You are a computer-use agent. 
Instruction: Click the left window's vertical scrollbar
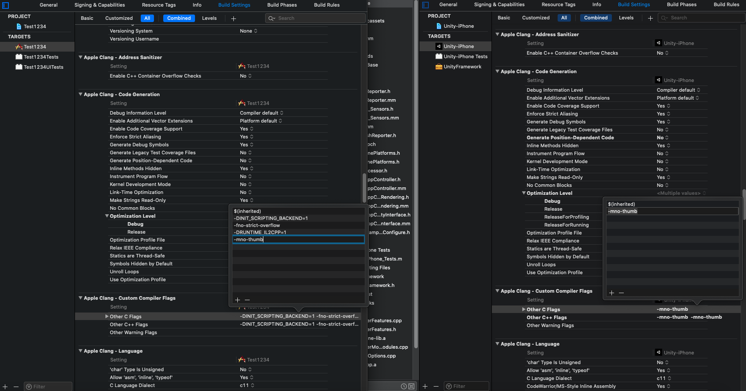pyautogui.click(x=364, y=187)
